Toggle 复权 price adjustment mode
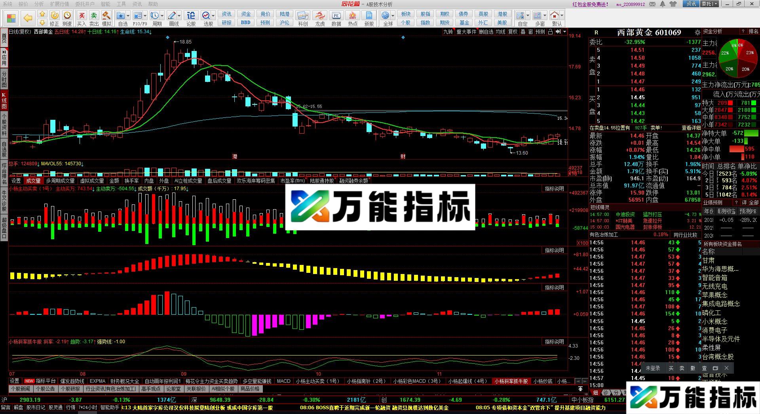Screen dimensions: 760x414 (x=513, y=32)
